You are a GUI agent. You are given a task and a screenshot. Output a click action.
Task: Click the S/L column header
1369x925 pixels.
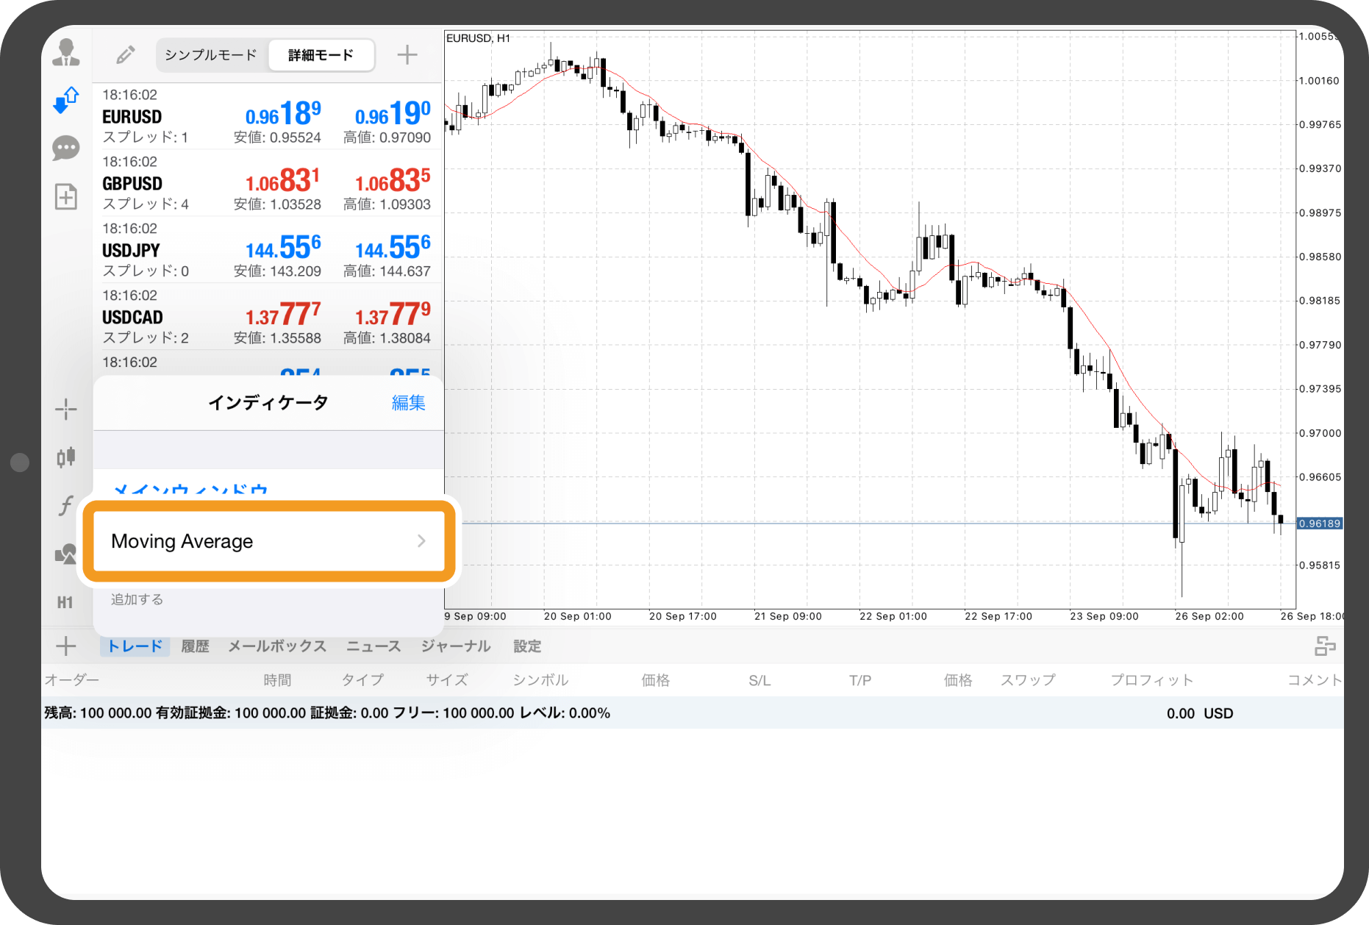pyautogui.click(x=759, y=681)
